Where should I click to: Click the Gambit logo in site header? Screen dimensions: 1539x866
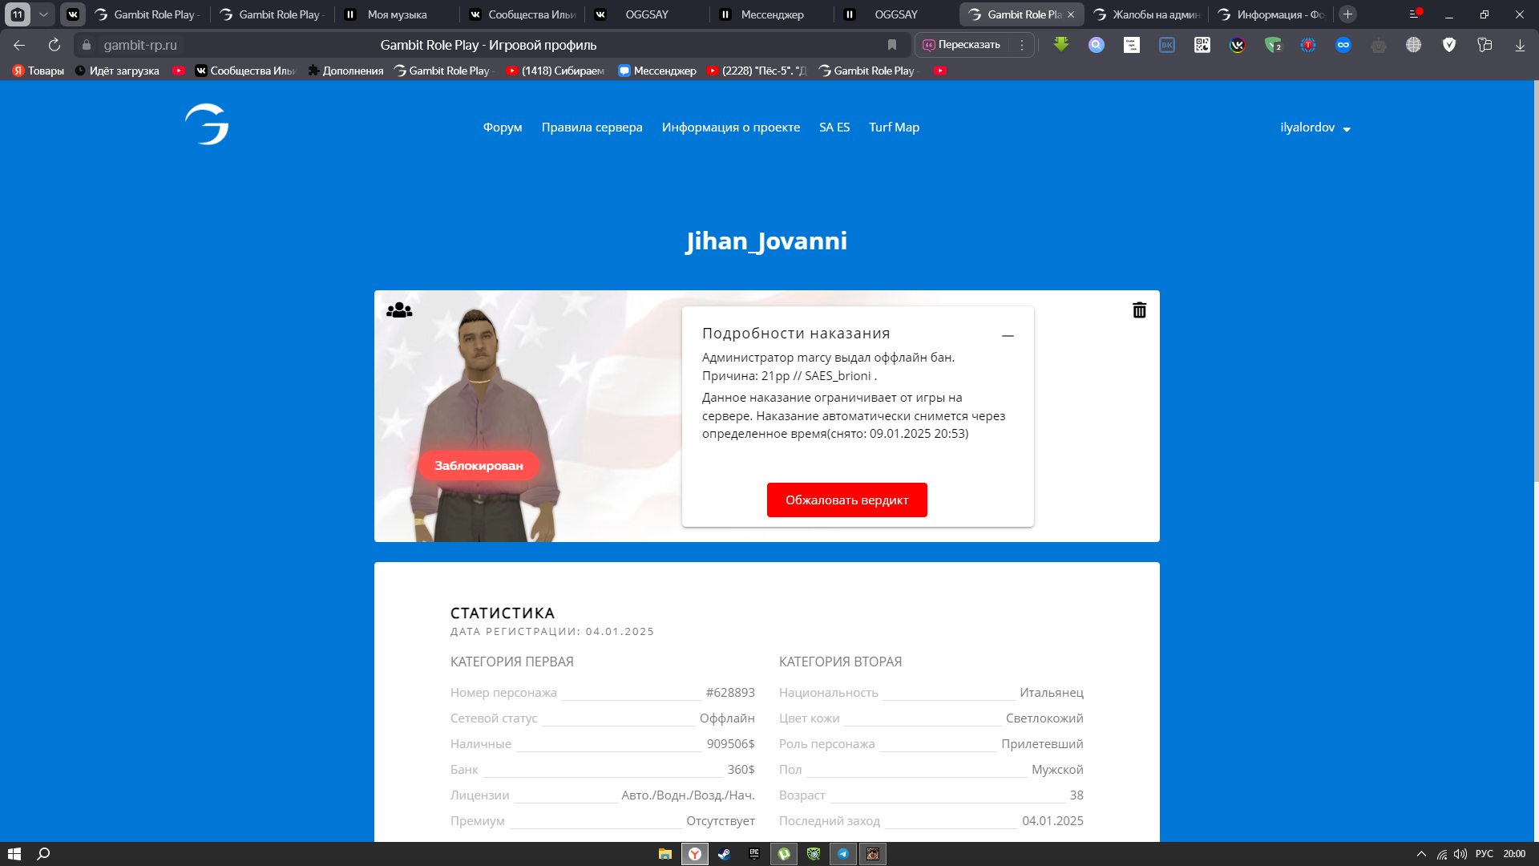click(x=207, y=125)
